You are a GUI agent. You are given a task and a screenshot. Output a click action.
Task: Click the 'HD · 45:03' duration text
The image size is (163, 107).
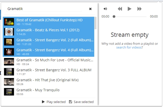pos(23,54)
